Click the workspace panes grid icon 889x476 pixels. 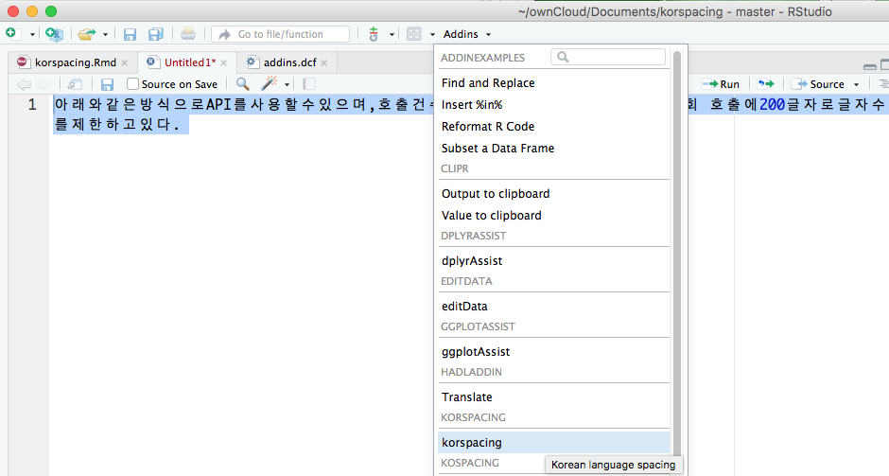[x=414, y=34]
